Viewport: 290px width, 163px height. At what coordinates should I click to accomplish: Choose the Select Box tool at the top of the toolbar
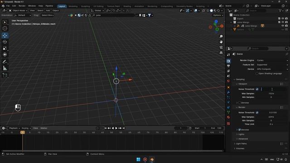pos(5,22)
